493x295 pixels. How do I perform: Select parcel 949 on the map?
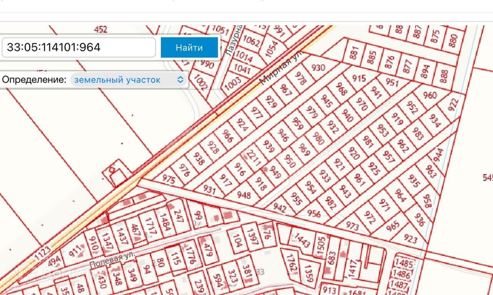click(275, 172)
